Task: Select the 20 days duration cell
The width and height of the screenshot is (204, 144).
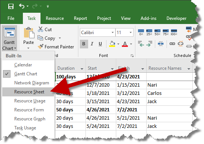Action: pyautogui.click(x=70, y=118)
